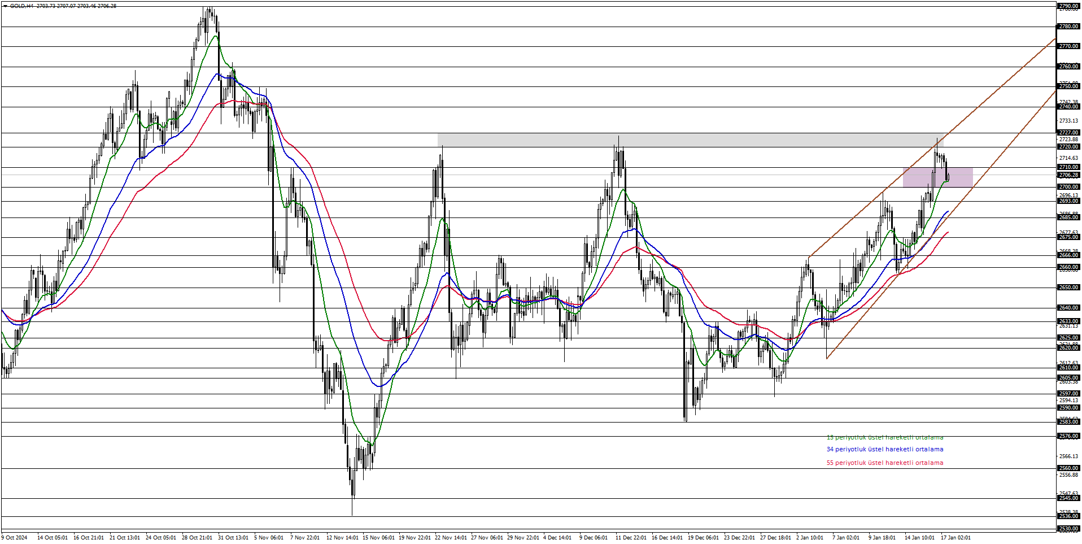Click the 2727.00 price level label
The height and width of the screenshot is (544, 1082).
[x=1069, y=133]
